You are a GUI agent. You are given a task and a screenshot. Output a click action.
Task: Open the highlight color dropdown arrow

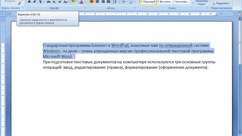77,2
